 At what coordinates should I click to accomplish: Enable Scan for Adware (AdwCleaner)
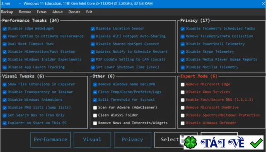pos(95,108)
